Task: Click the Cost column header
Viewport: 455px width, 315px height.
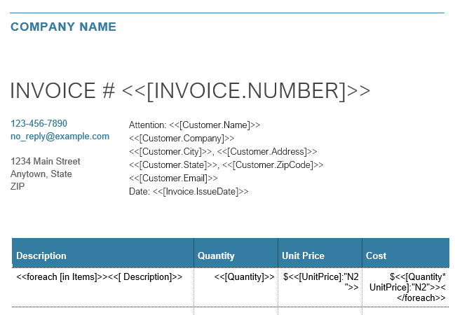Action: [376, 255]
